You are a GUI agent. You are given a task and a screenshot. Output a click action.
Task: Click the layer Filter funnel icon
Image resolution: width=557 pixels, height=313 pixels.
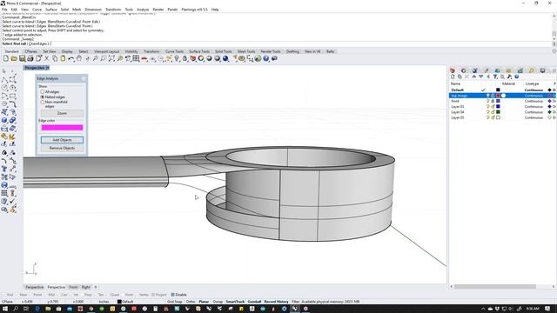point(495,77)
